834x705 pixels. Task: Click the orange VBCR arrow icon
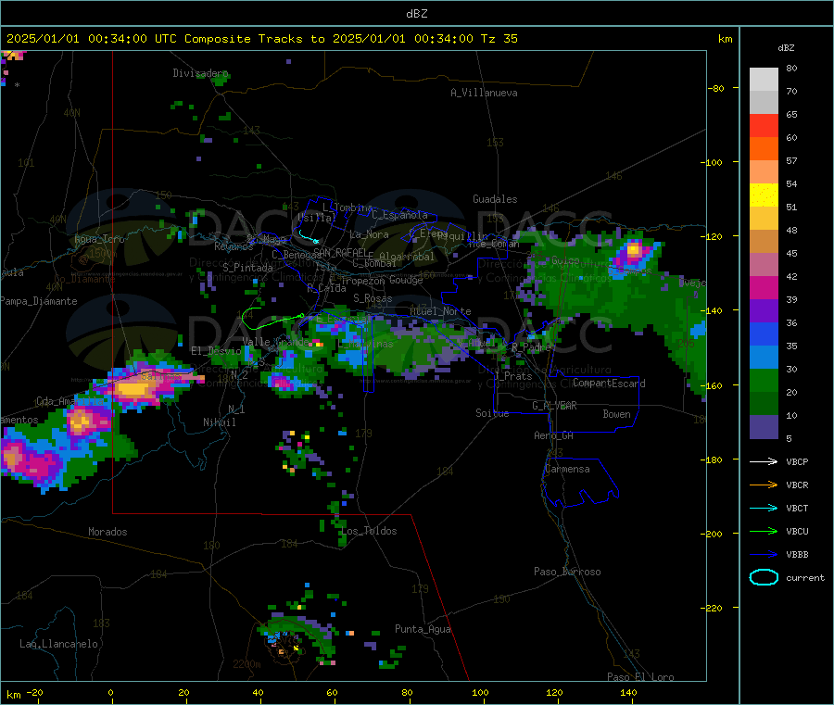tap(764, 485)
